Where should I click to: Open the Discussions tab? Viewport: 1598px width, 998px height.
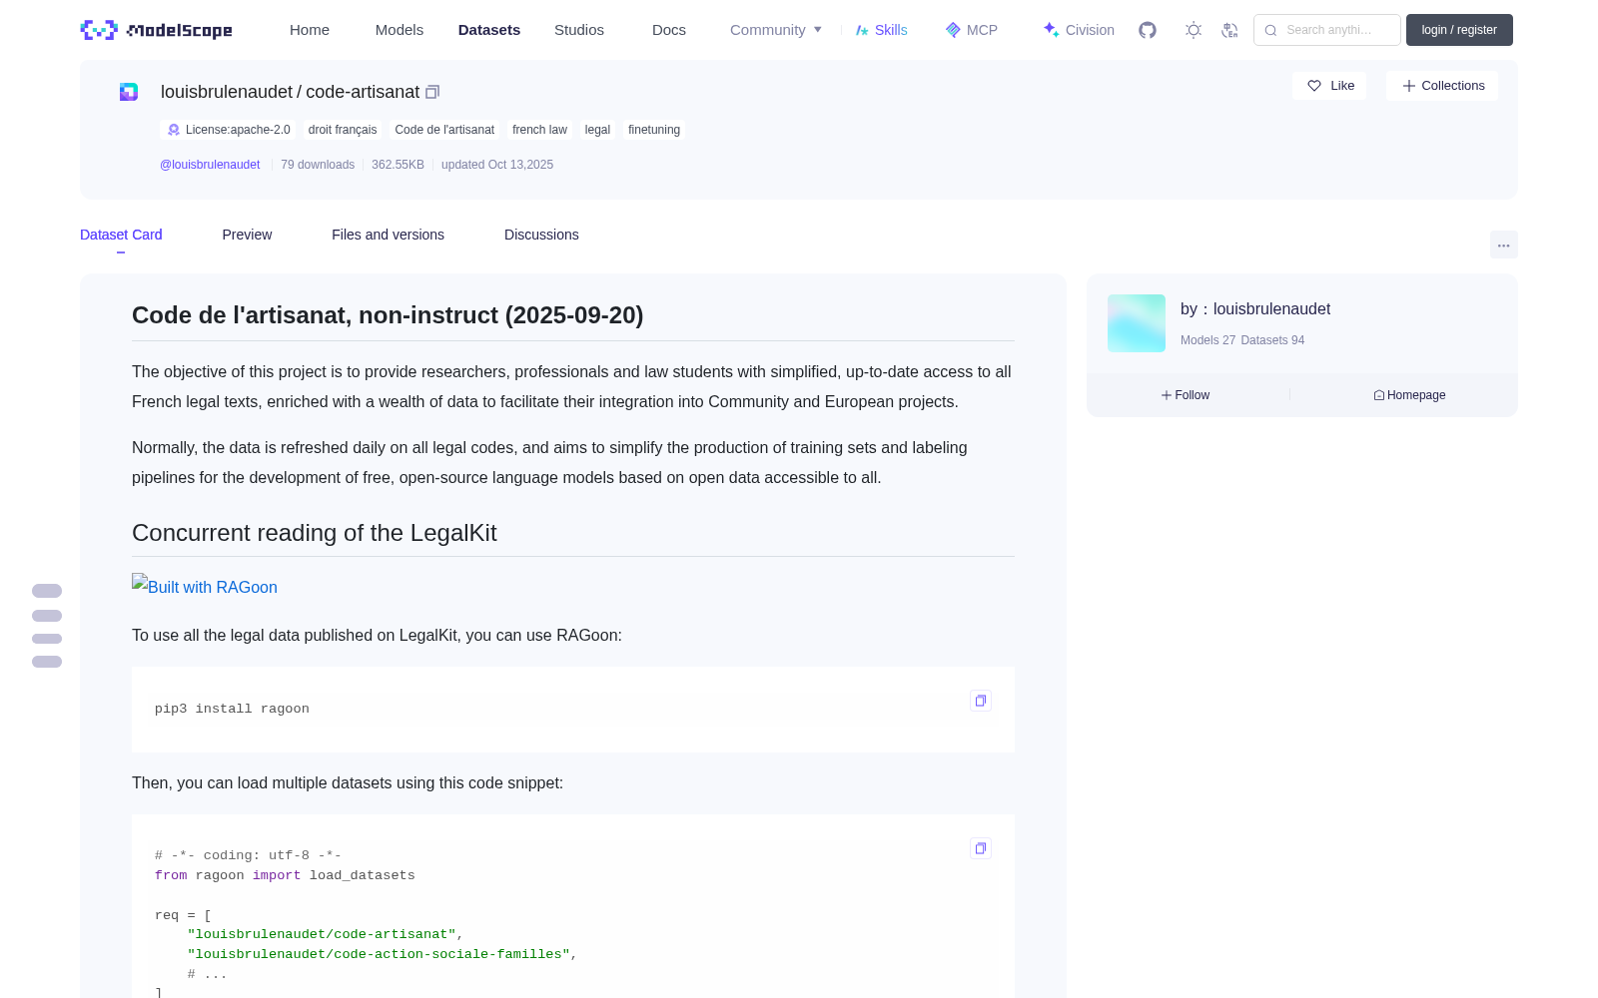(541, 235)
